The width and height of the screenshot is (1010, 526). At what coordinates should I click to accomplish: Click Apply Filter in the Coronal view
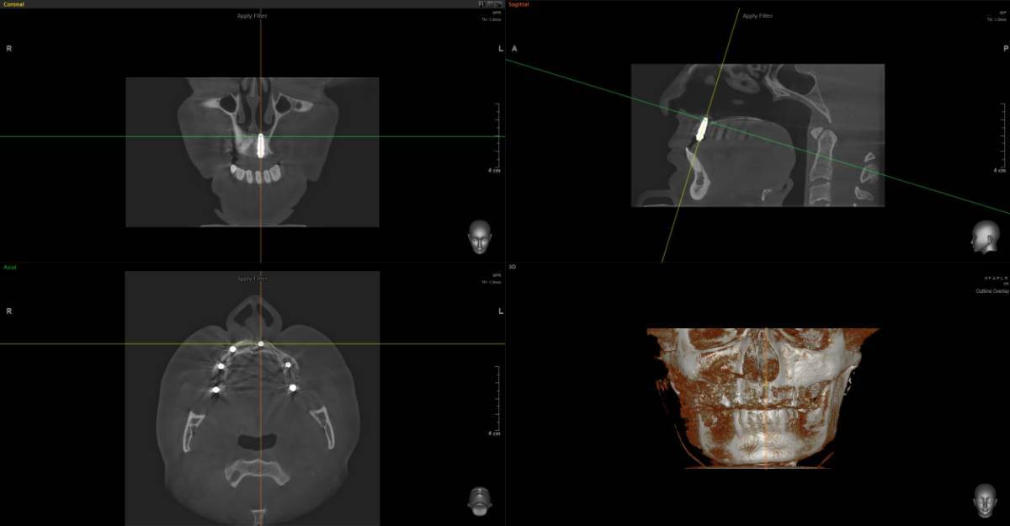point(252,16)
